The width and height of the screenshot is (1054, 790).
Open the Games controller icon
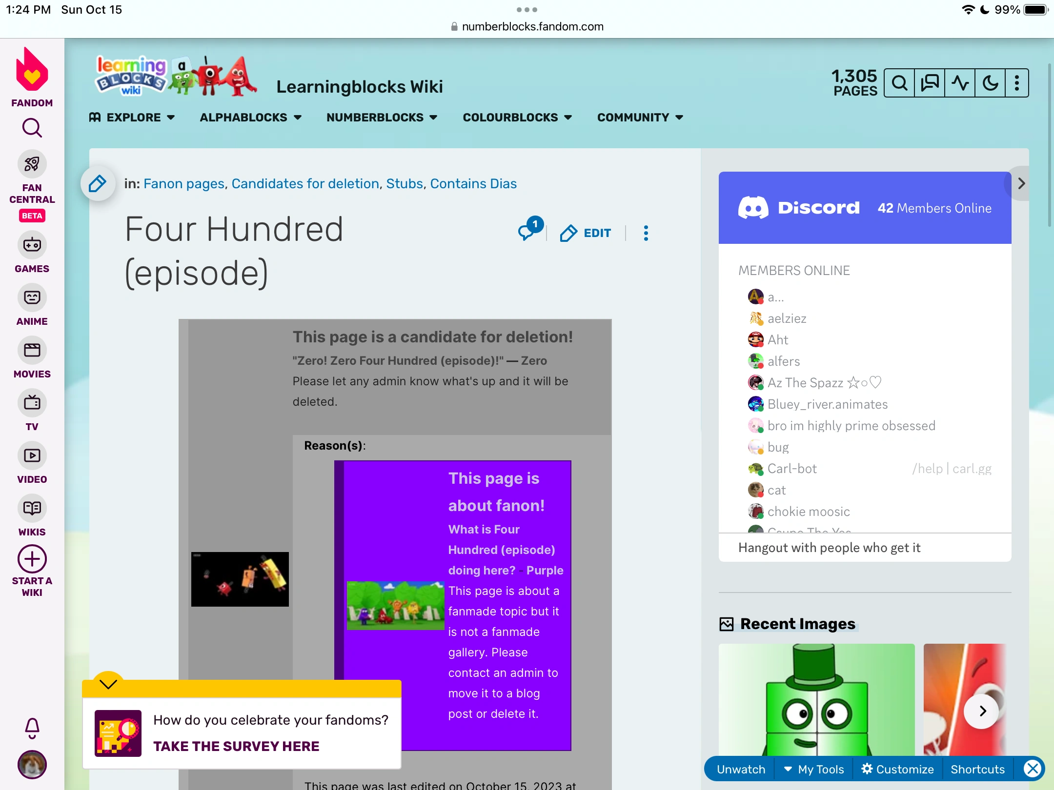(x=32, y=245)
